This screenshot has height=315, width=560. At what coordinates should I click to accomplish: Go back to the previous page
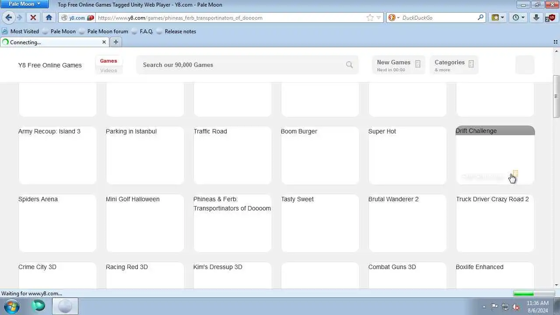(x=8, y=17)
